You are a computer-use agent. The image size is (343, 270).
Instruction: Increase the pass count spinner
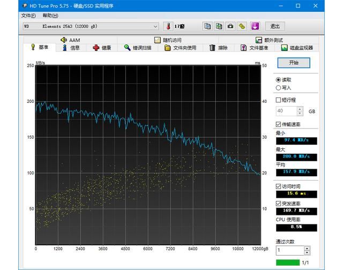[307, 248]
